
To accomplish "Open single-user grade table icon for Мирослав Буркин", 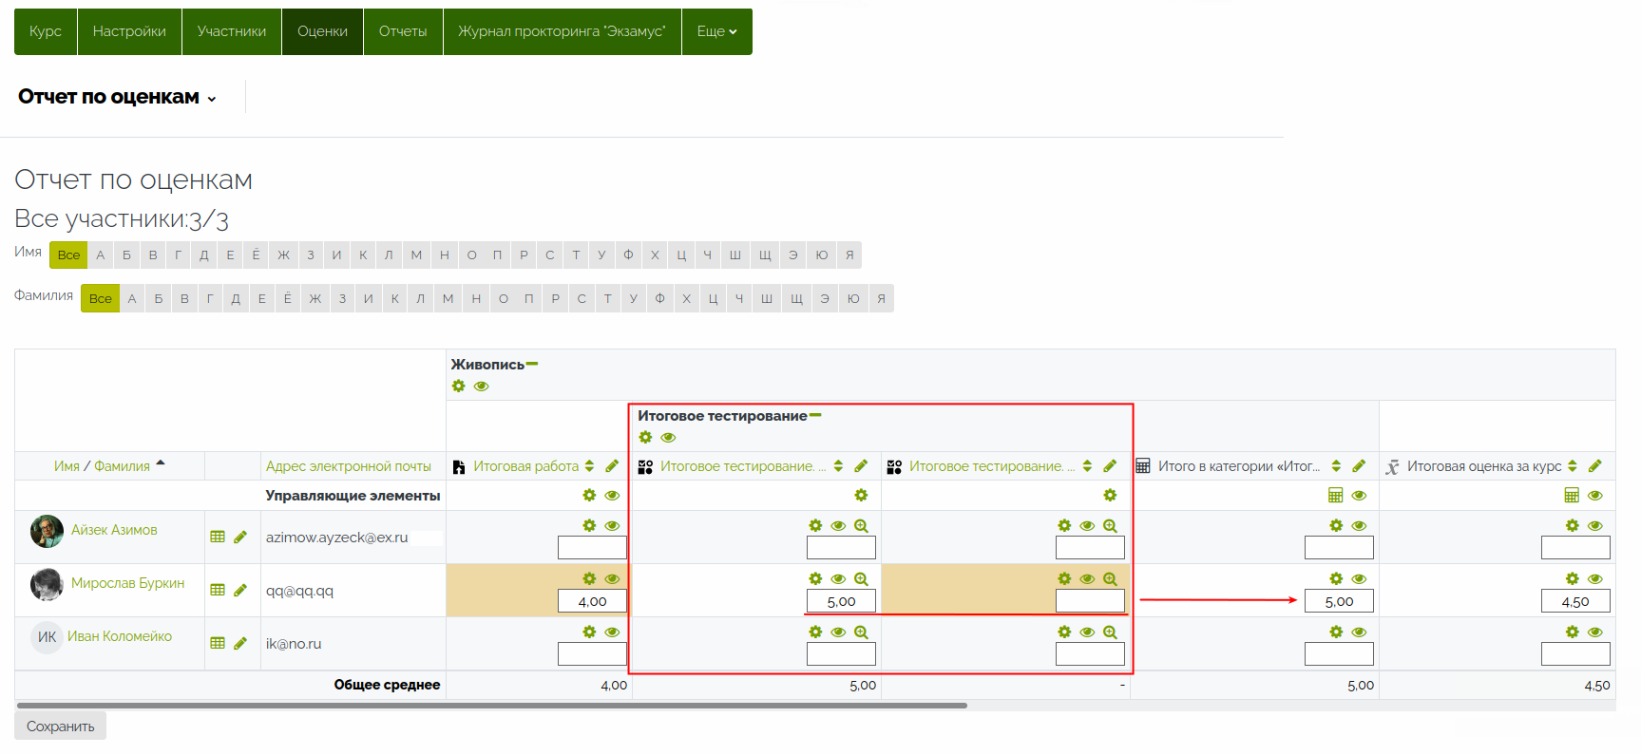I will coord(218,590).
